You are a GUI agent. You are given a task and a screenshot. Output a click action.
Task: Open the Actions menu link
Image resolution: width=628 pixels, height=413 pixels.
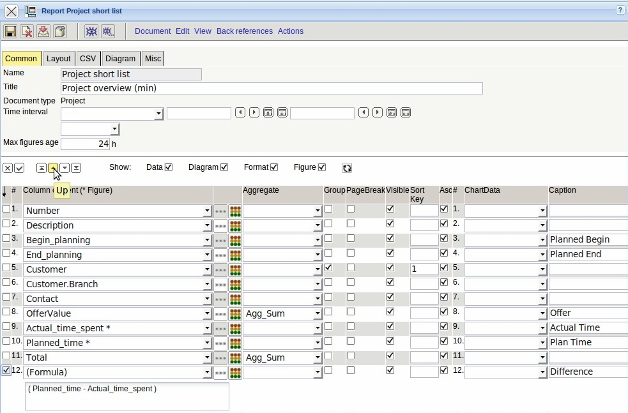click(x=290, y=31)
